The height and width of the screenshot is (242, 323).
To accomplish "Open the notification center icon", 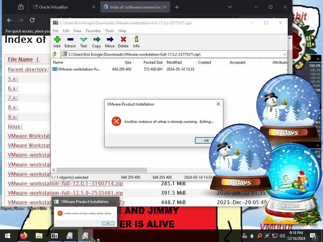I will (313, 236).
